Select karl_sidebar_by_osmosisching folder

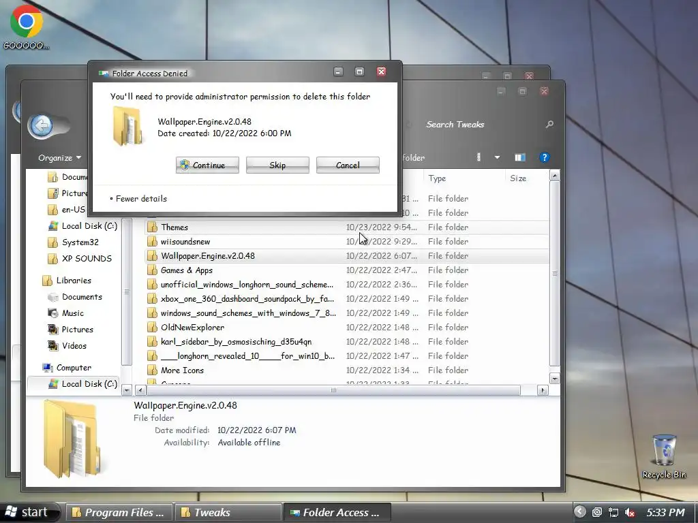[347, 342]
